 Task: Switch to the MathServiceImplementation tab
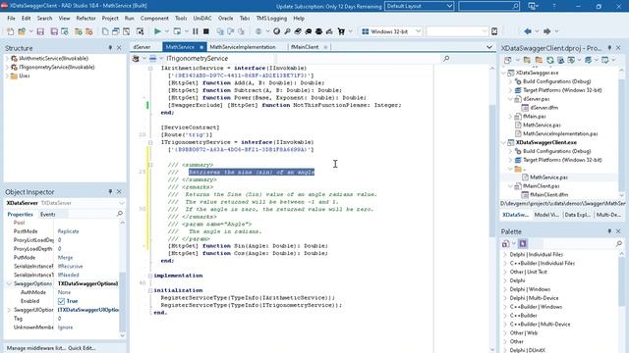pyautogui.click(x=243, y=47)
